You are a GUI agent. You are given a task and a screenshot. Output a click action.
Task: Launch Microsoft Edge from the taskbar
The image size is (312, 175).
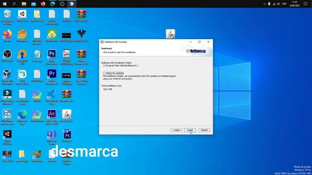(53, 4)
